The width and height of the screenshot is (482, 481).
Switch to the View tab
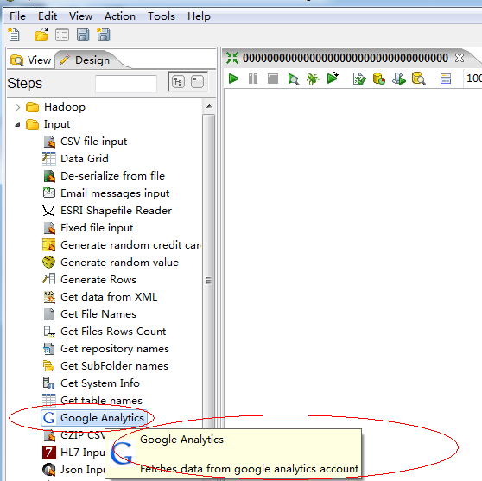(x=30, y=60)
